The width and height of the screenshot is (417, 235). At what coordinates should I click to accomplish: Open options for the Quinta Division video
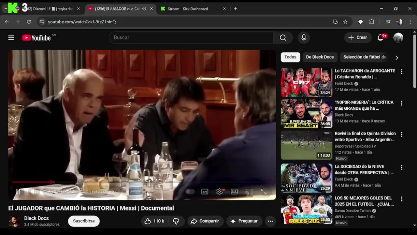point(401,134)
